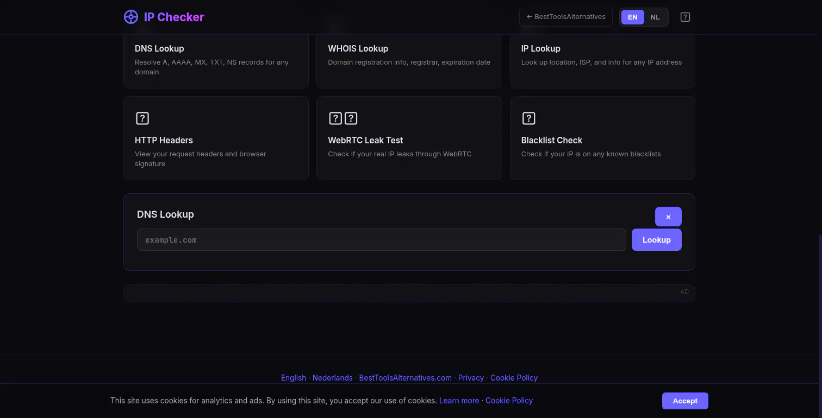
Task: Switch language to NL
Action: pyautogui.click(x=655, y=17)
